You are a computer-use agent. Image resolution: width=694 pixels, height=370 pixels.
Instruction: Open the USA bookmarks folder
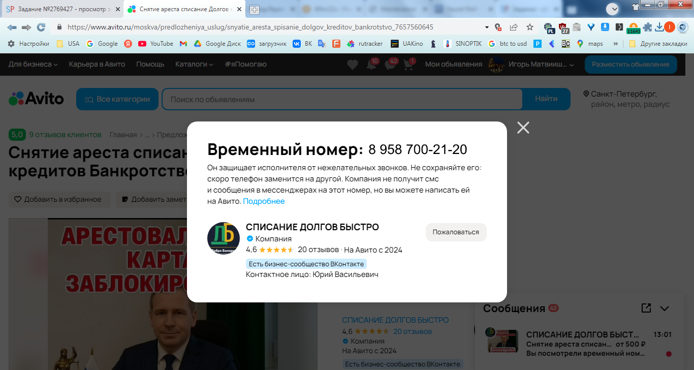tap(68, 44)
